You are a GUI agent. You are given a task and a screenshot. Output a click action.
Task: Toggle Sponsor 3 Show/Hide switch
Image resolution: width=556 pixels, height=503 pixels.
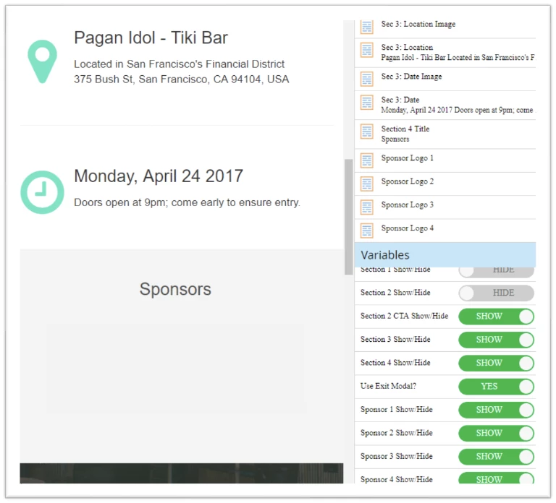[496, 457]
